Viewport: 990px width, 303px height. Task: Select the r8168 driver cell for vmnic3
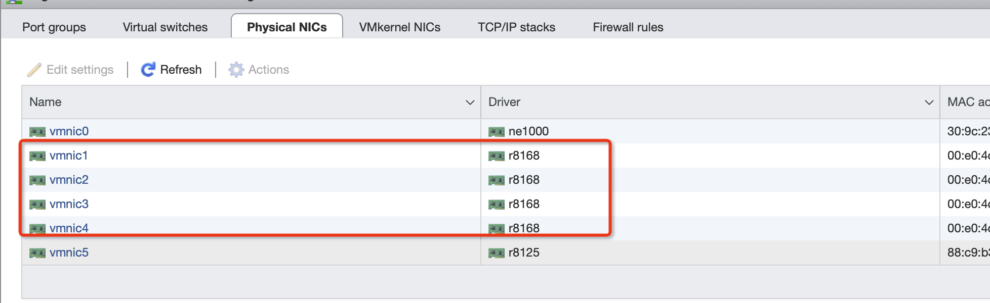[524, 204]
